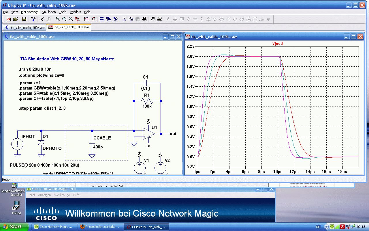Click the Copy toolbar icon
The height and width of the screenshot is (231, 369).
(131, 19)
